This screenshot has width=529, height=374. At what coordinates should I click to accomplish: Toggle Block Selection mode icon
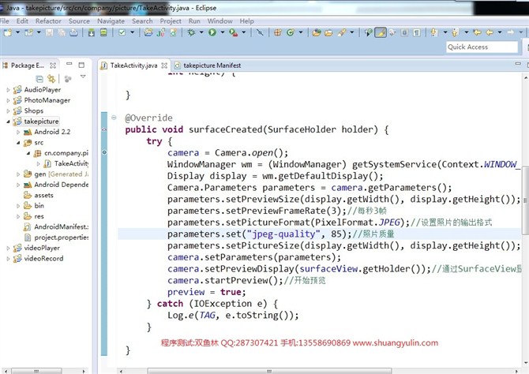point(404,32)
